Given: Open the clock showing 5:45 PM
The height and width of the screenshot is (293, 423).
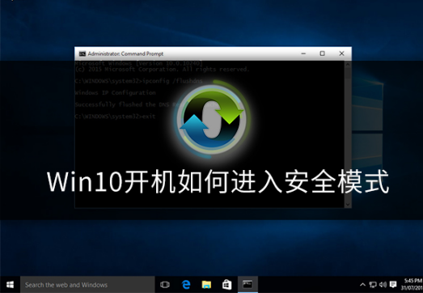Looking at the screenshot, I should tap(411, 285).
